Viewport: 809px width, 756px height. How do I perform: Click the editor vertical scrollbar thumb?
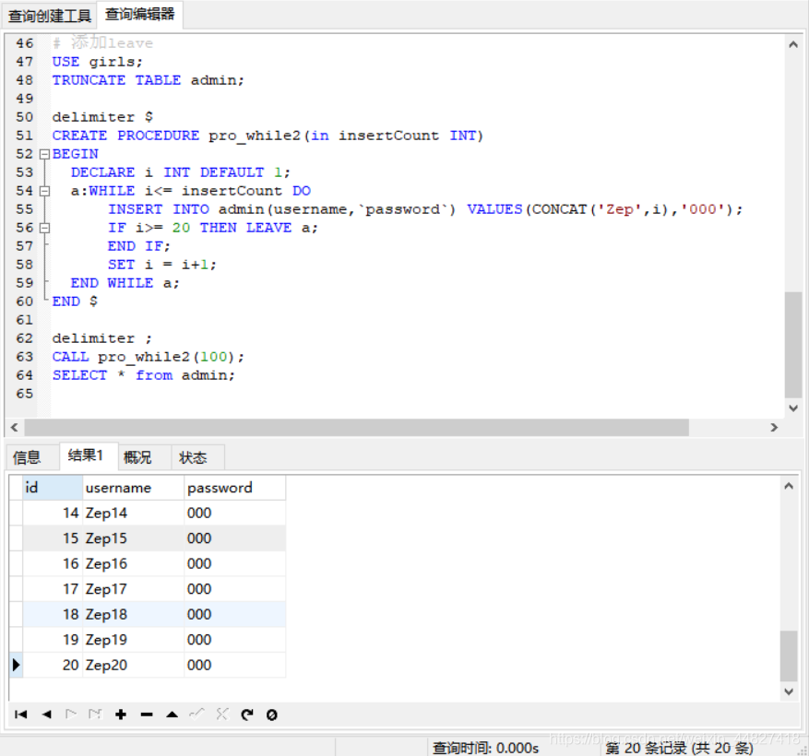click(793, 345)
